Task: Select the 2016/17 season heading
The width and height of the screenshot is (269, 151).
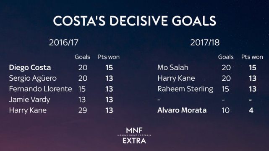Action: point(64,42)
